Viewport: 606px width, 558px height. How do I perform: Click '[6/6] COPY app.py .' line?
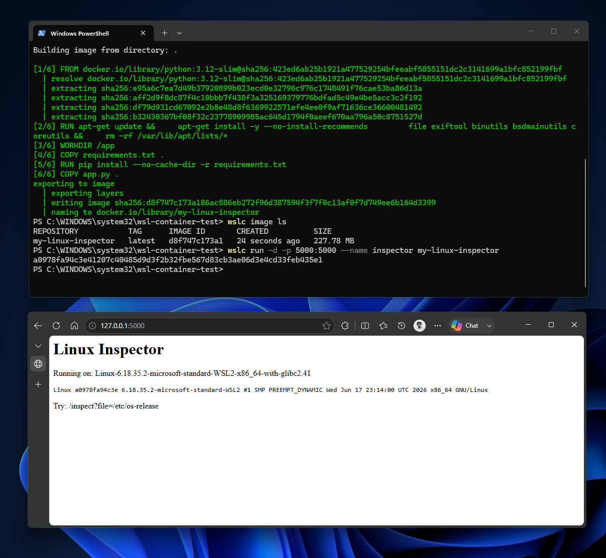pyautogui.click(x=76, y=174)
